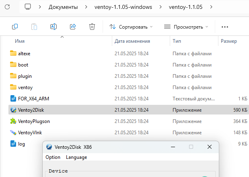
Task: Select the plugin folder name
Action: 25,76
